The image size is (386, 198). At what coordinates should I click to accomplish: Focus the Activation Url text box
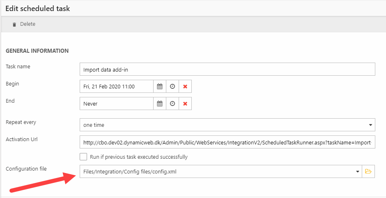(x=227, y=142)
